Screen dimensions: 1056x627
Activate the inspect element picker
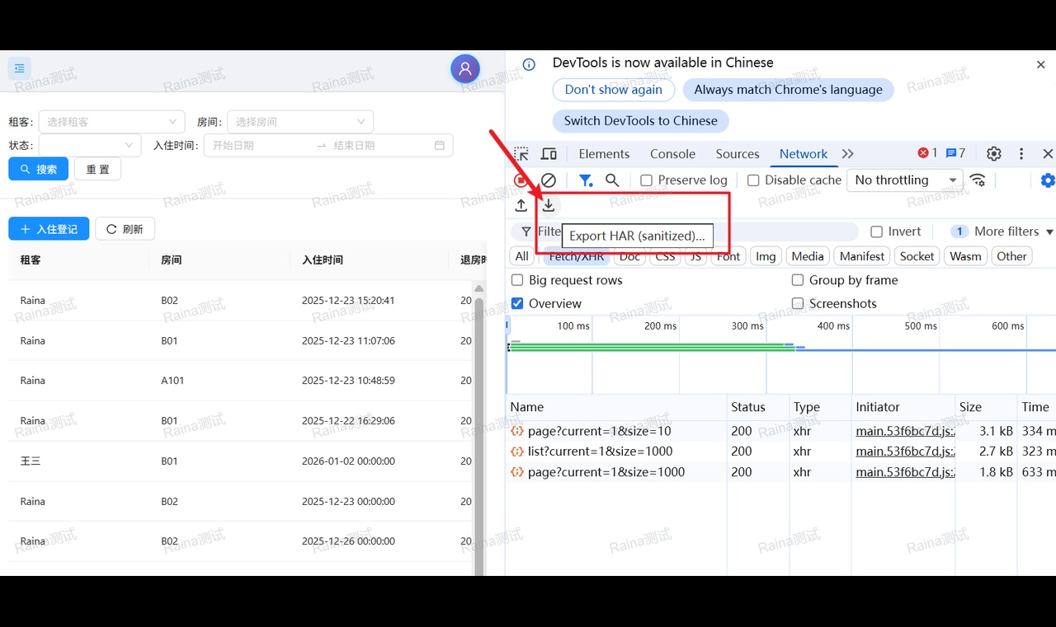521,154
